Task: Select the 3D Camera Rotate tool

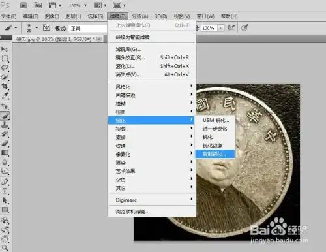Action: pyautogui.click(x=5, y=229)
